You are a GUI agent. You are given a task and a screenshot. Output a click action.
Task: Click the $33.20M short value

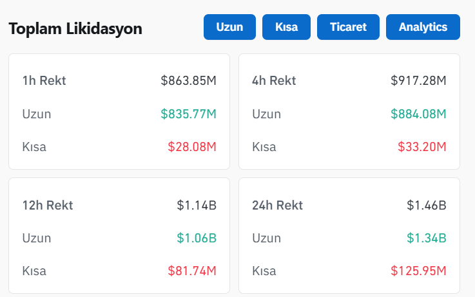(422, 147)
